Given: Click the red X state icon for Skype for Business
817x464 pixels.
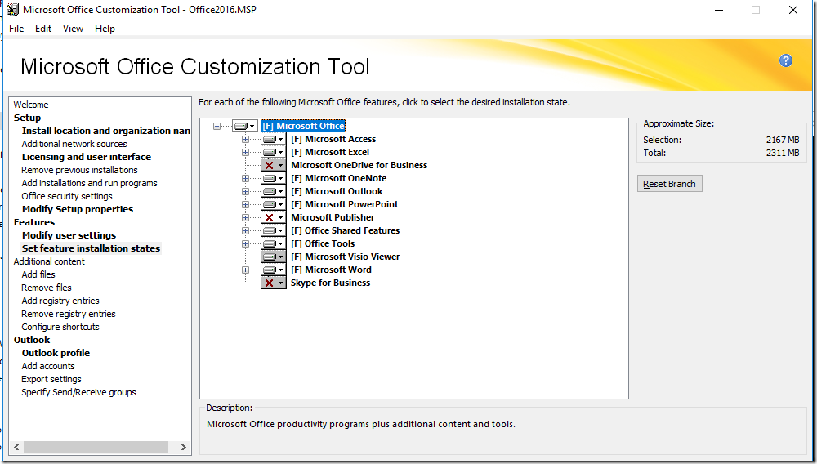Looking at the screenshot, I should pos(269,283).
